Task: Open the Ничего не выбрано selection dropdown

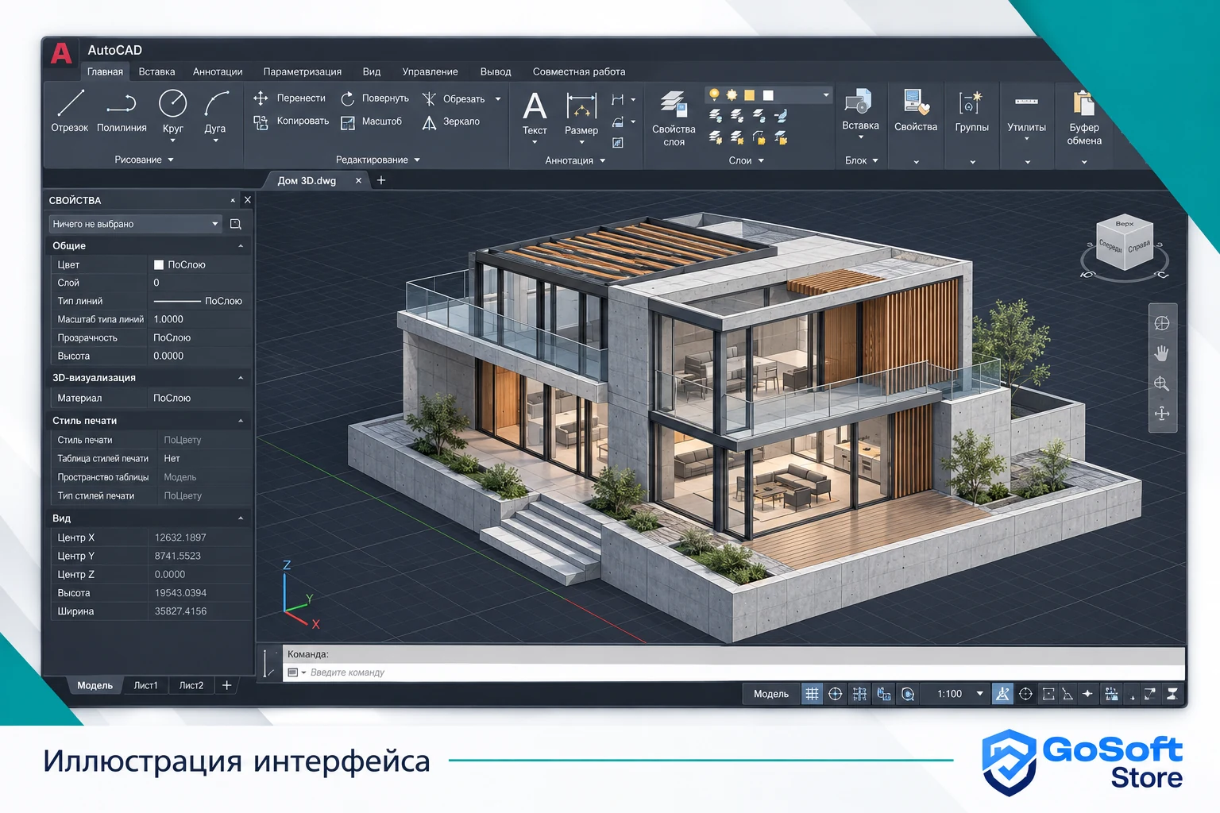Action: [136, 224]
